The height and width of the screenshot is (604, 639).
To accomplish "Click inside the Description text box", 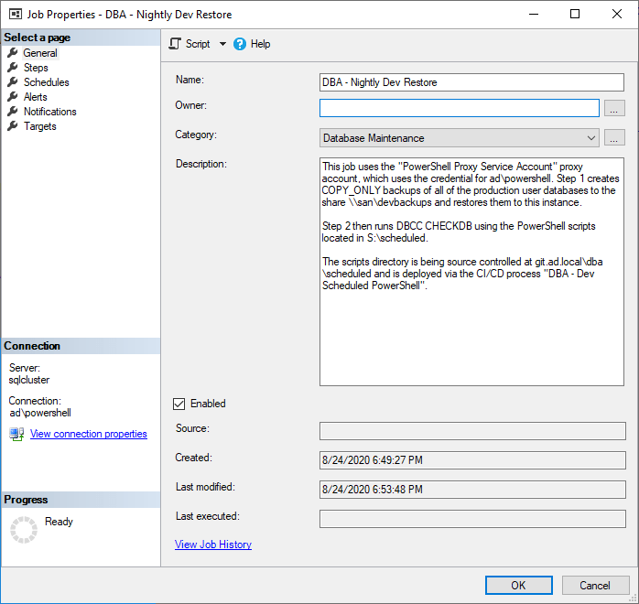I will 471,272.
